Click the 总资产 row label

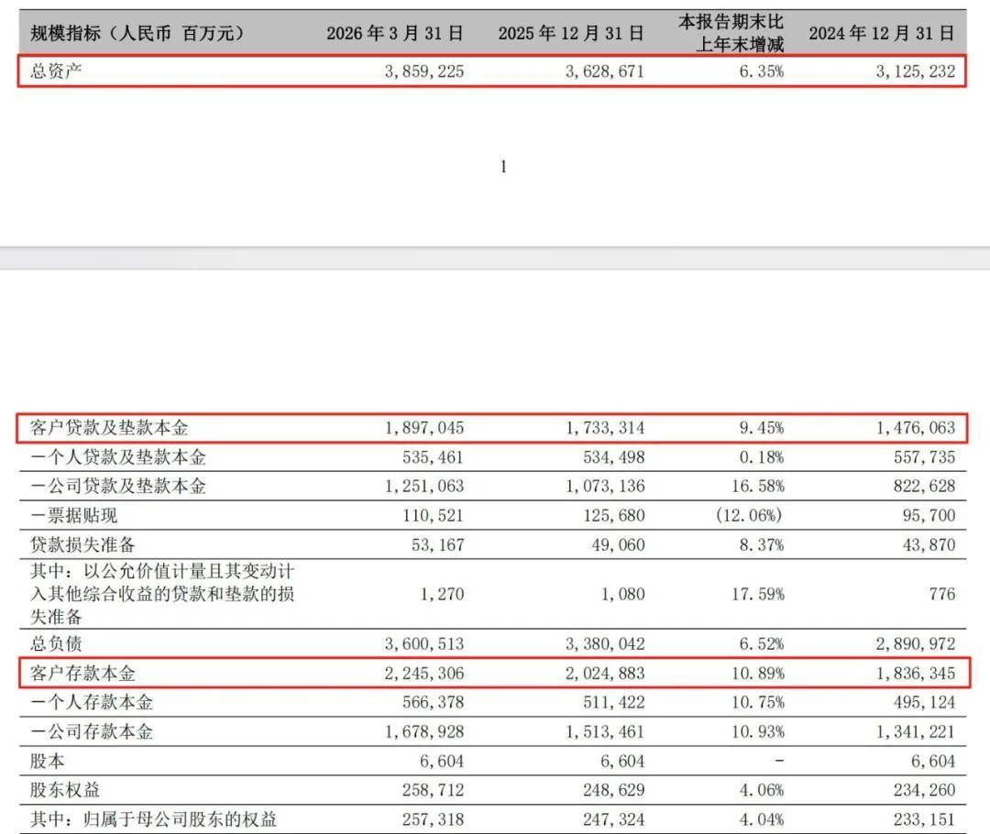[x=56, y=71]
